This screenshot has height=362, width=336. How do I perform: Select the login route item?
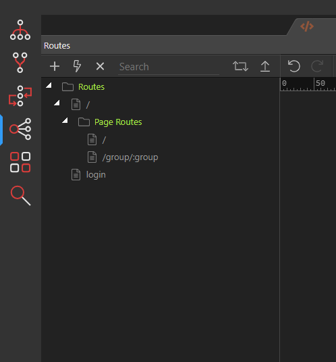pos(96,175)
